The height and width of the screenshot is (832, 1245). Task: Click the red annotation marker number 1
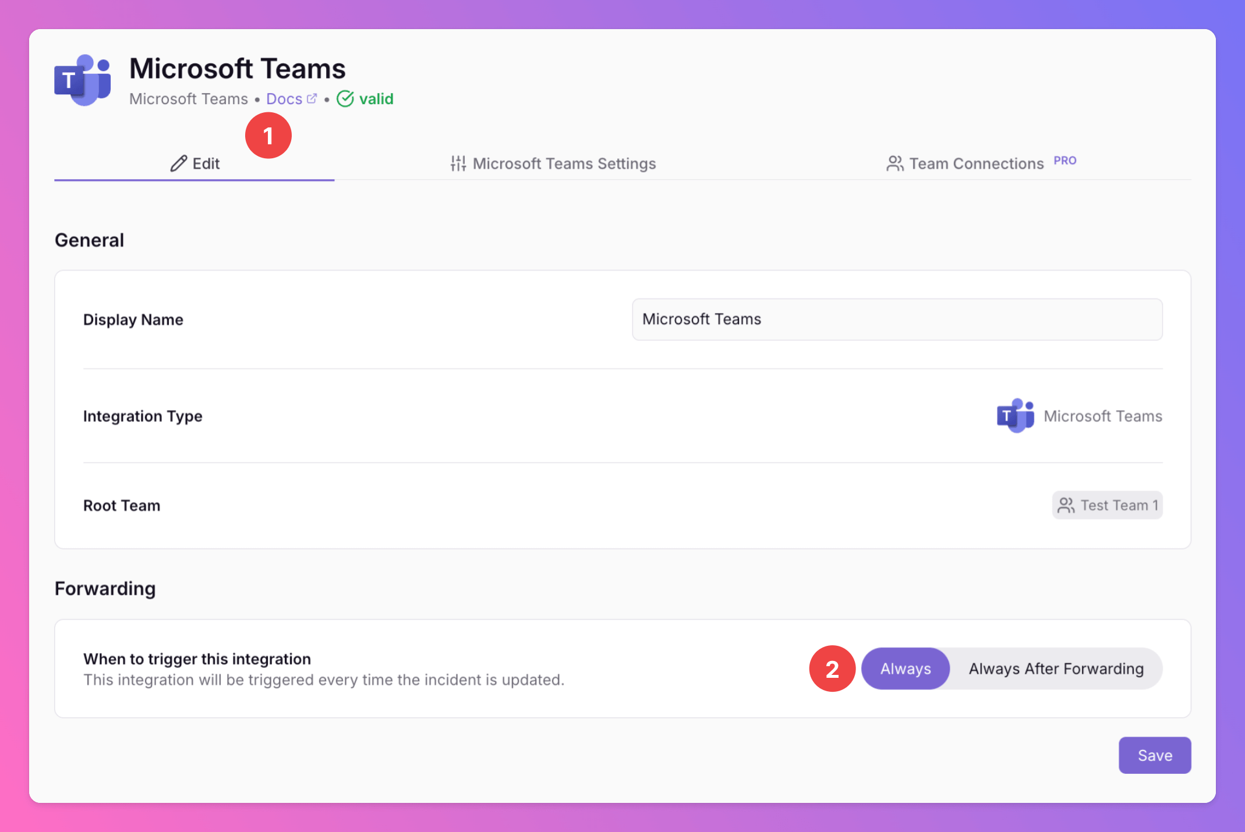coord(268,136)
